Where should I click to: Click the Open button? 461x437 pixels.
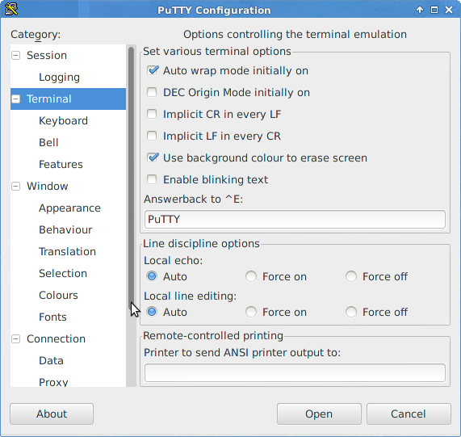click(319, 414)
